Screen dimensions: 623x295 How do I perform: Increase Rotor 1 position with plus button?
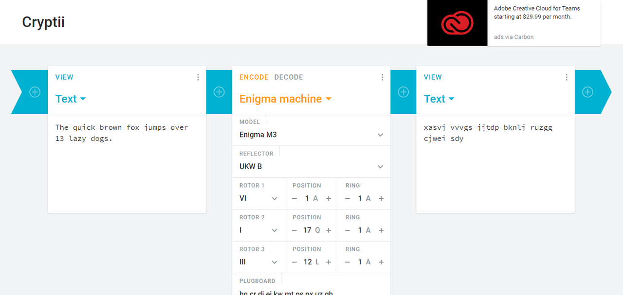329,198
